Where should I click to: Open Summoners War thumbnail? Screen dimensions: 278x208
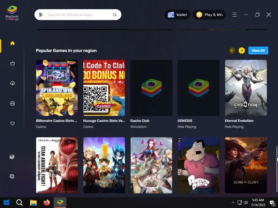(x=104, y=165)
